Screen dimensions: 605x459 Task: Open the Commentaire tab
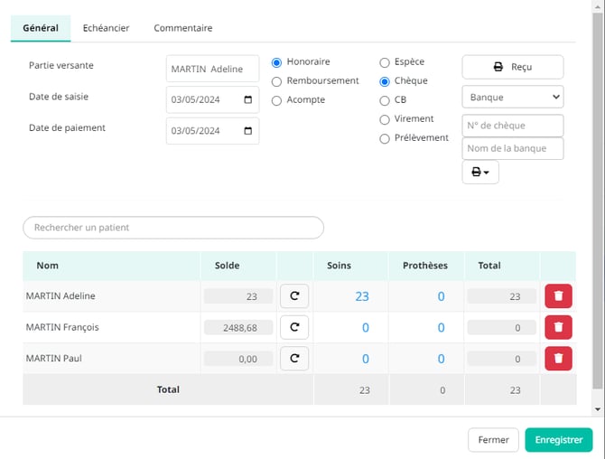tap(183, 28)
